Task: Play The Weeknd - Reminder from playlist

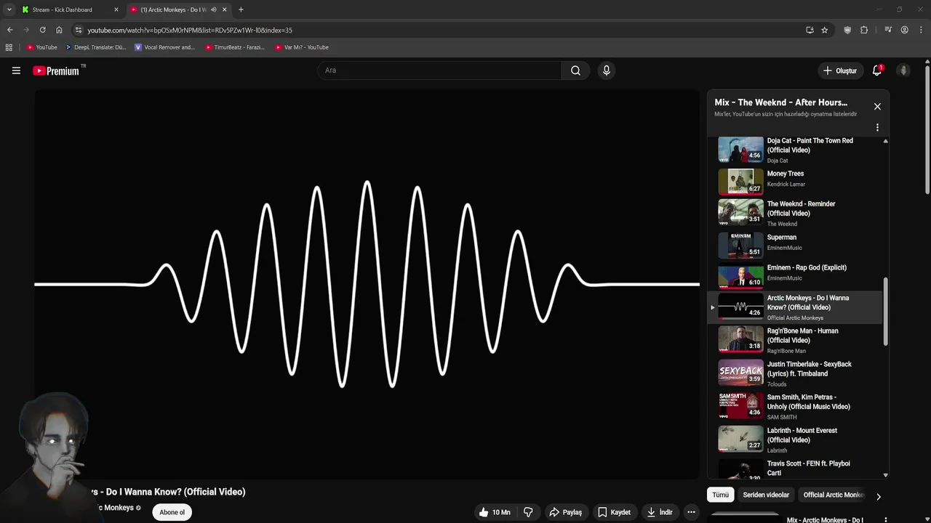Action: (x=795, y=214)
